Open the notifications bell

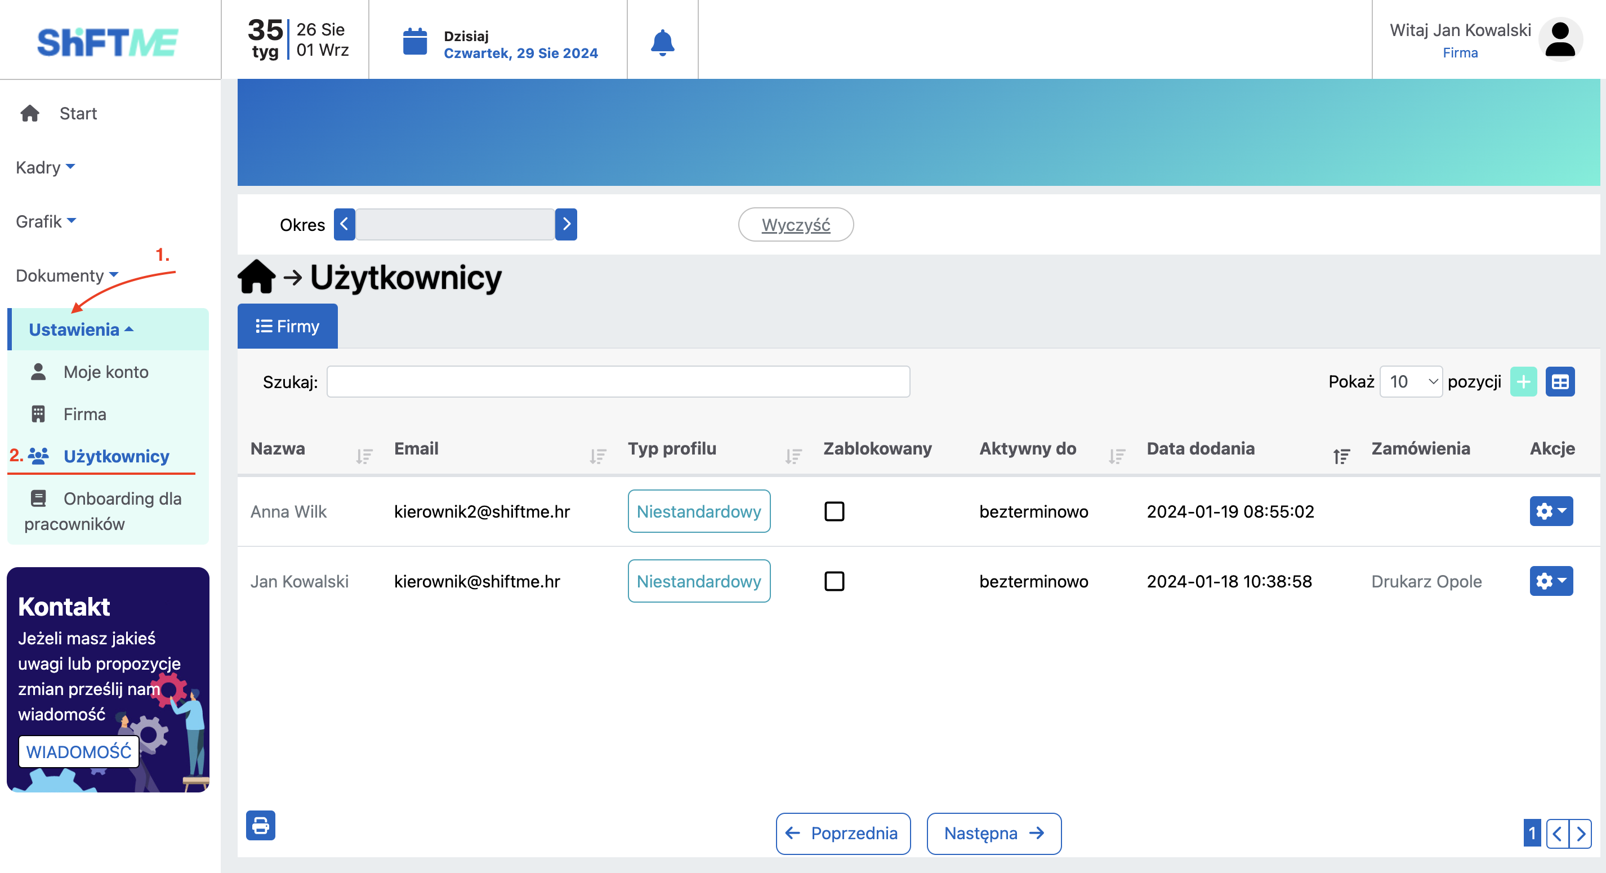pos(662,42)
